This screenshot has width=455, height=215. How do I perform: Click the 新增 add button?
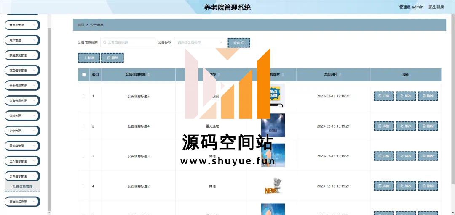(89, 58)
